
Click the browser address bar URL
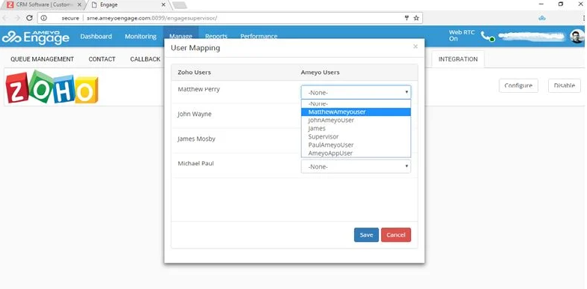(151, 18)
